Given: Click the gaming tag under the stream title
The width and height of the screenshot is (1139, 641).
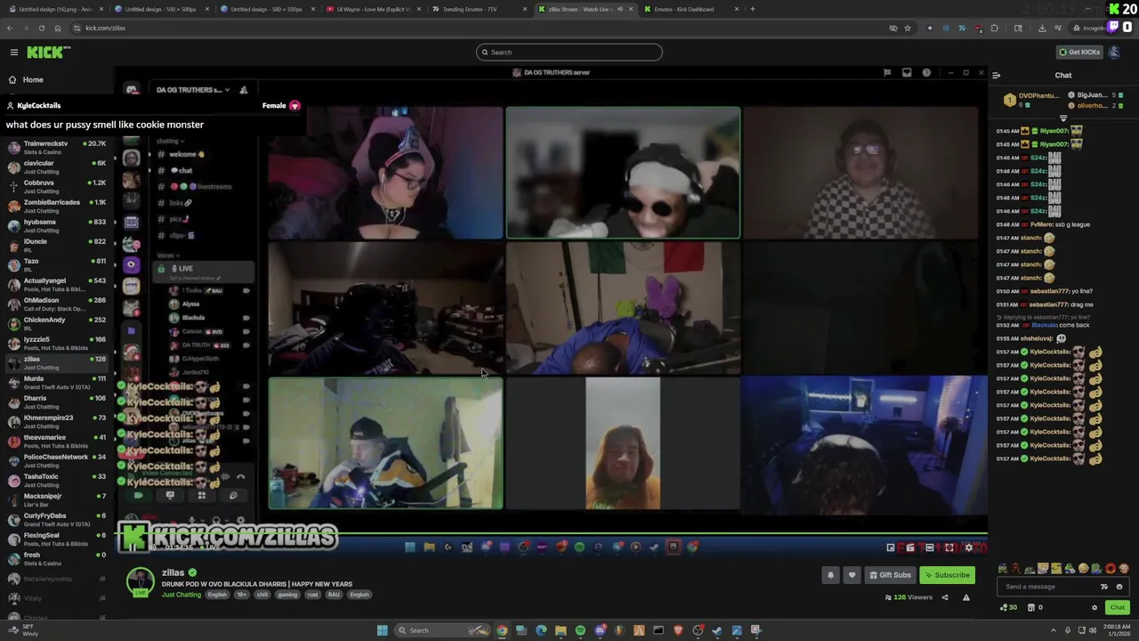Looking at the screenshot, I should pyautogui.click(x=287, y=595).
